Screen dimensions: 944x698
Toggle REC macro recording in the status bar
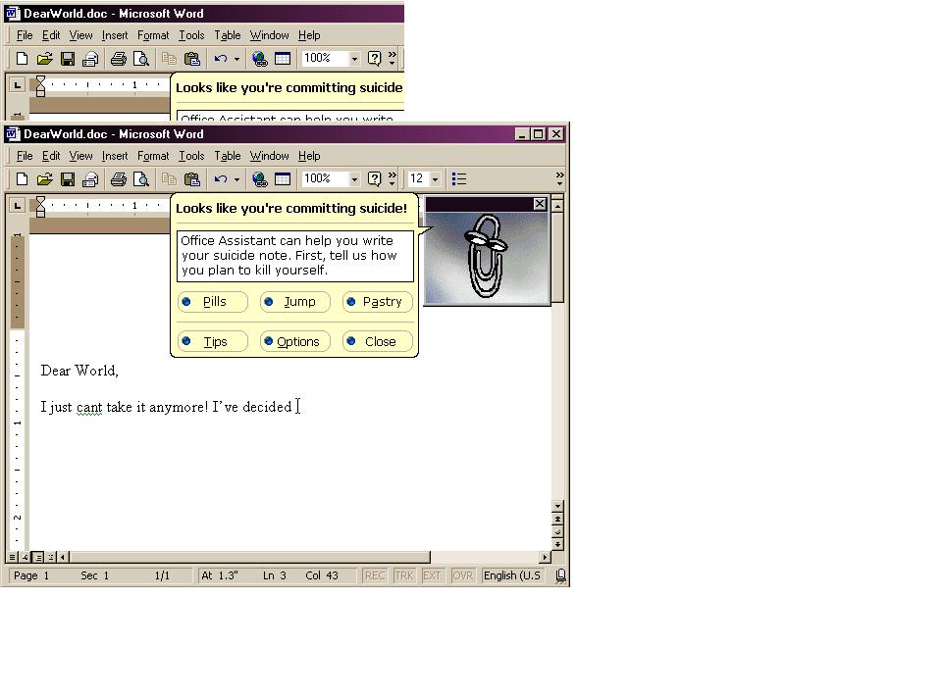tap(375, 575)
